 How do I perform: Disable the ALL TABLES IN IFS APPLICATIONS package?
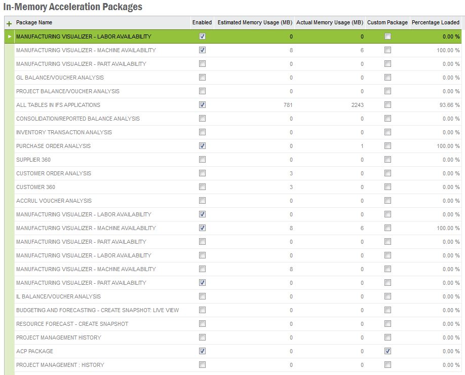click(202, 105)
